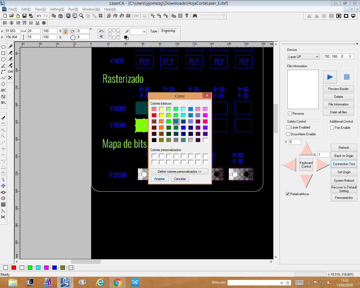Viewport: 360px width, 288px height.
Task: Select magenta swatch in bottom layer palette
Action: click(x=46, y=267)
